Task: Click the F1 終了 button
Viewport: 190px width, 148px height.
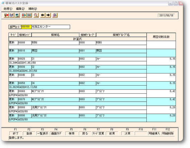Action: [15, 134]
